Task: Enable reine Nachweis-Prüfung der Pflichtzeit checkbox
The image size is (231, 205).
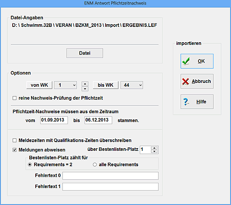Action: coord(15,98)
